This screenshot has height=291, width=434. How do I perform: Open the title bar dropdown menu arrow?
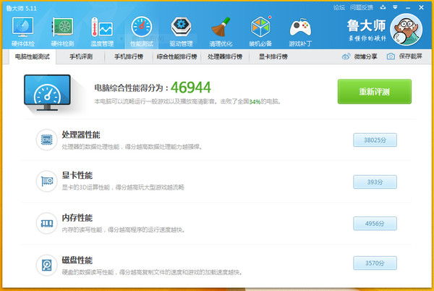395,7
